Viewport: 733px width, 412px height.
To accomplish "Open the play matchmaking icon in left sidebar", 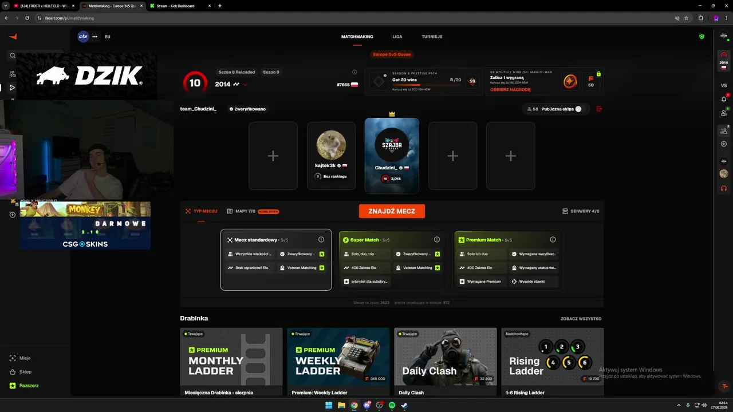I will [x=13, y=88].
